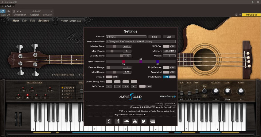The height and width of the screenshot is (137, 261).
Task: Open the Ample Sound website icon
Action: [x=109, y=121]
